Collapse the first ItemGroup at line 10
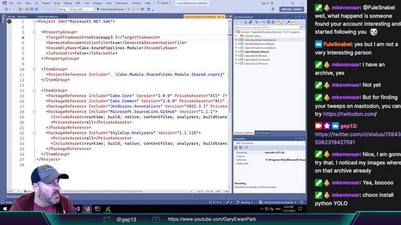401x225 pixels. point(34,69)
